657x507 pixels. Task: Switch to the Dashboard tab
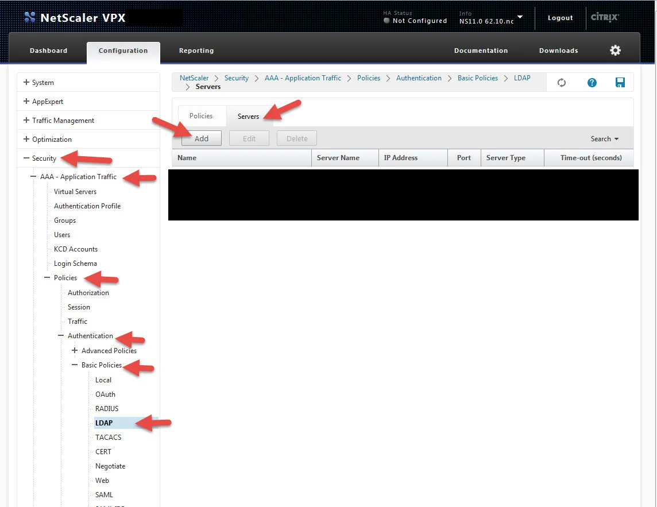click(49, 51)
